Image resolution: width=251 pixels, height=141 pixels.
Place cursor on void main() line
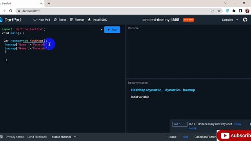[x=13, y=33]
